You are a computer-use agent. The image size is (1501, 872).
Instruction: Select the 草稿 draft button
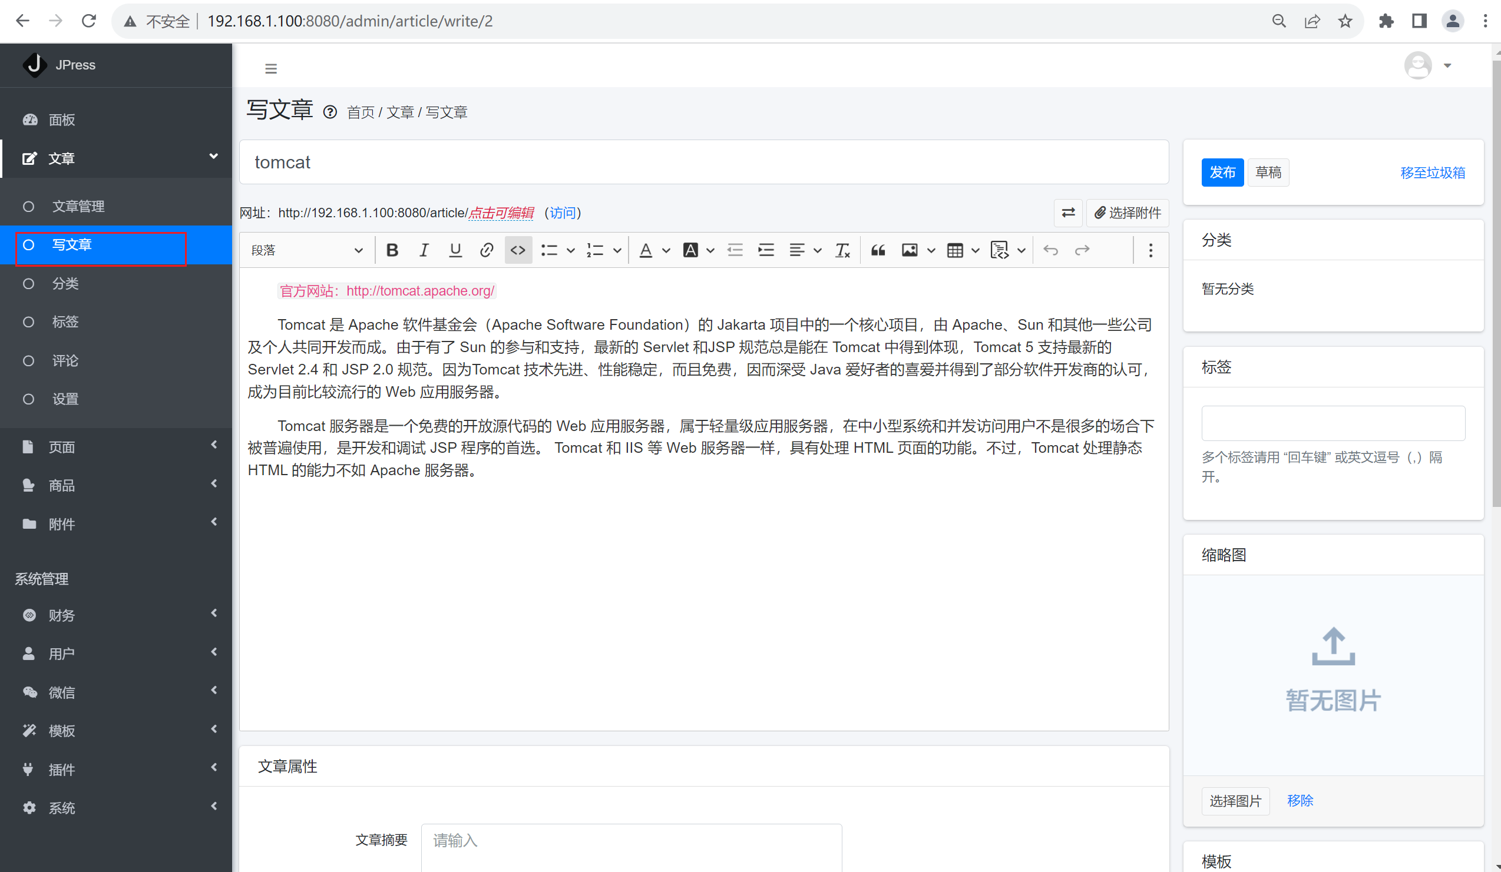point(1268,173)
